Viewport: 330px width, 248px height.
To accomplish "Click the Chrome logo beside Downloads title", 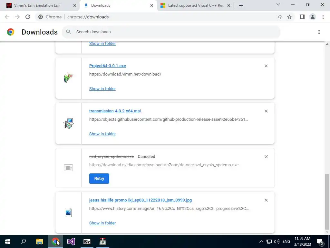I will tap(11, 32).
